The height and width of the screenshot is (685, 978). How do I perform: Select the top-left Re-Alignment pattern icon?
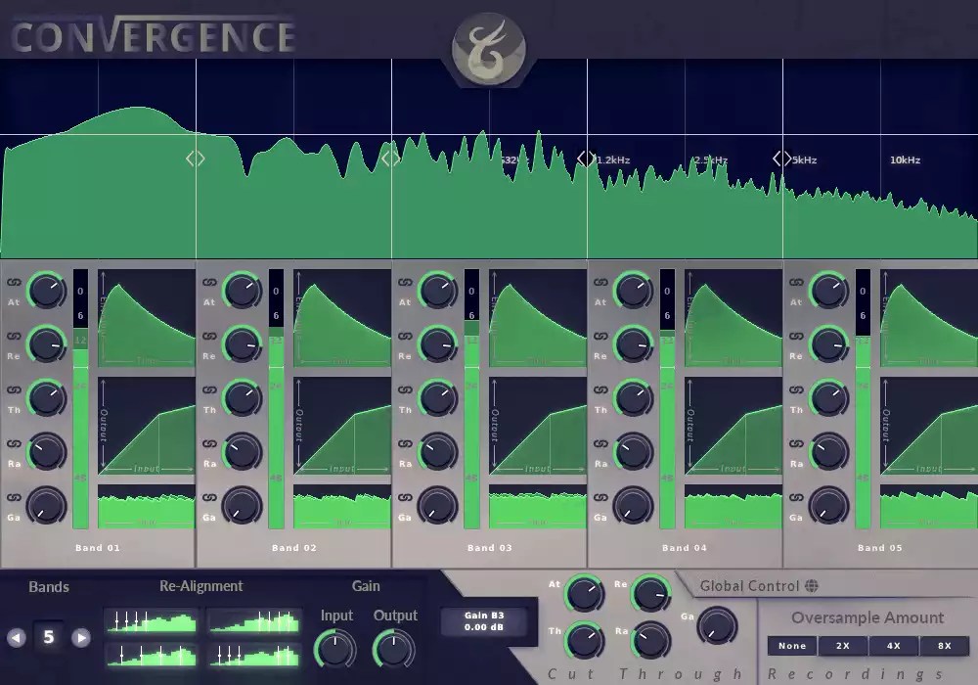(149, 620)
